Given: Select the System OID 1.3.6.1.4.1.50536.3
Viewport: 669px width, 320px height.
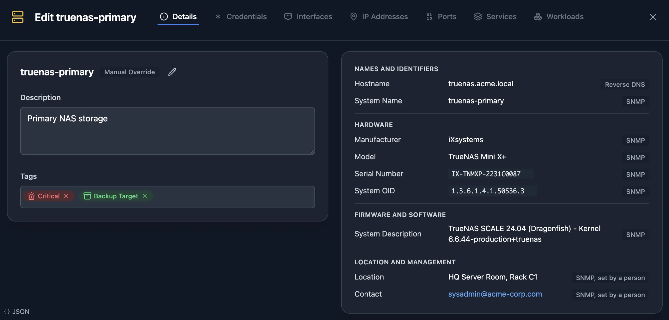Looking at the screenshot, I should [488, 191].
